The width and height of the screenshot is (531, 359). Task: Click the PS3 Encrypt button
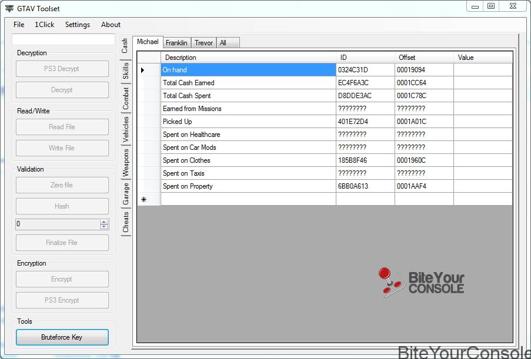click(62, 300)
